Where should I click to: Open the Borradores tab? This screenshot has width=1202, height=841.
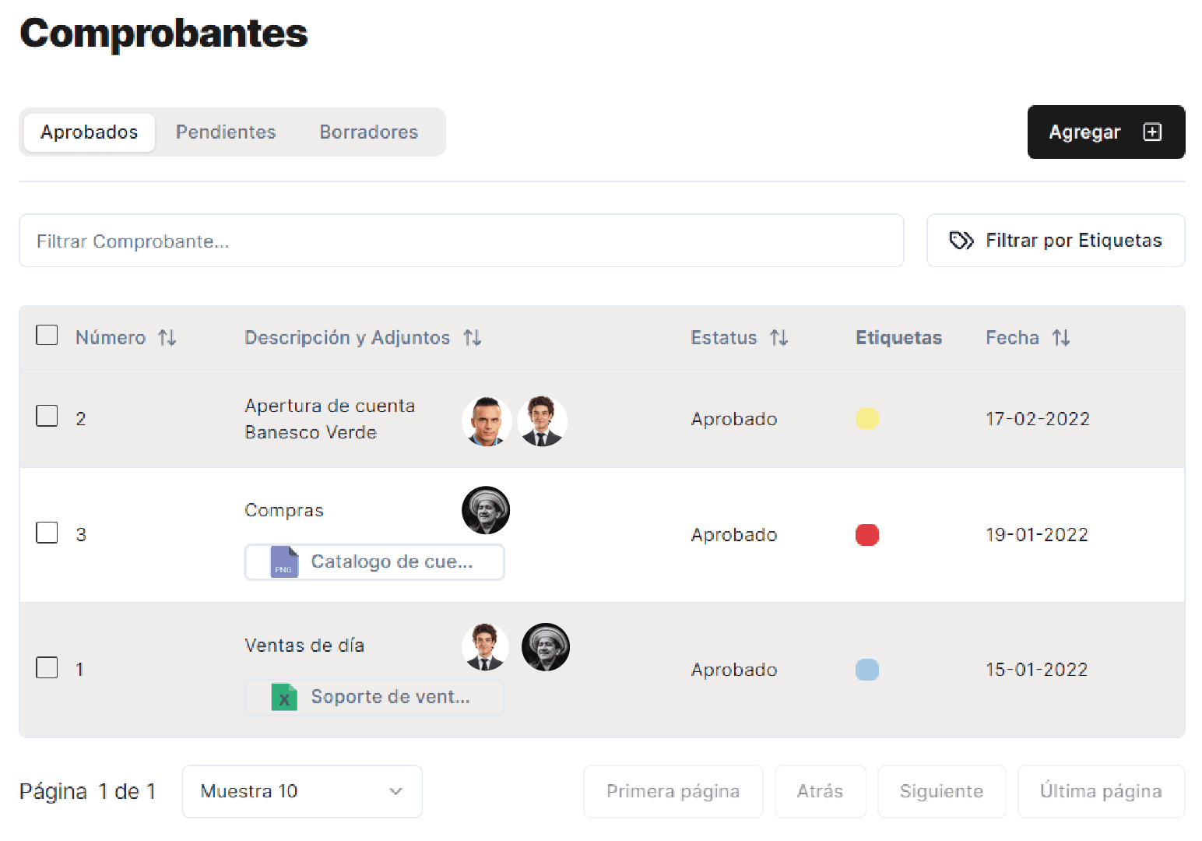pos(368,132)
